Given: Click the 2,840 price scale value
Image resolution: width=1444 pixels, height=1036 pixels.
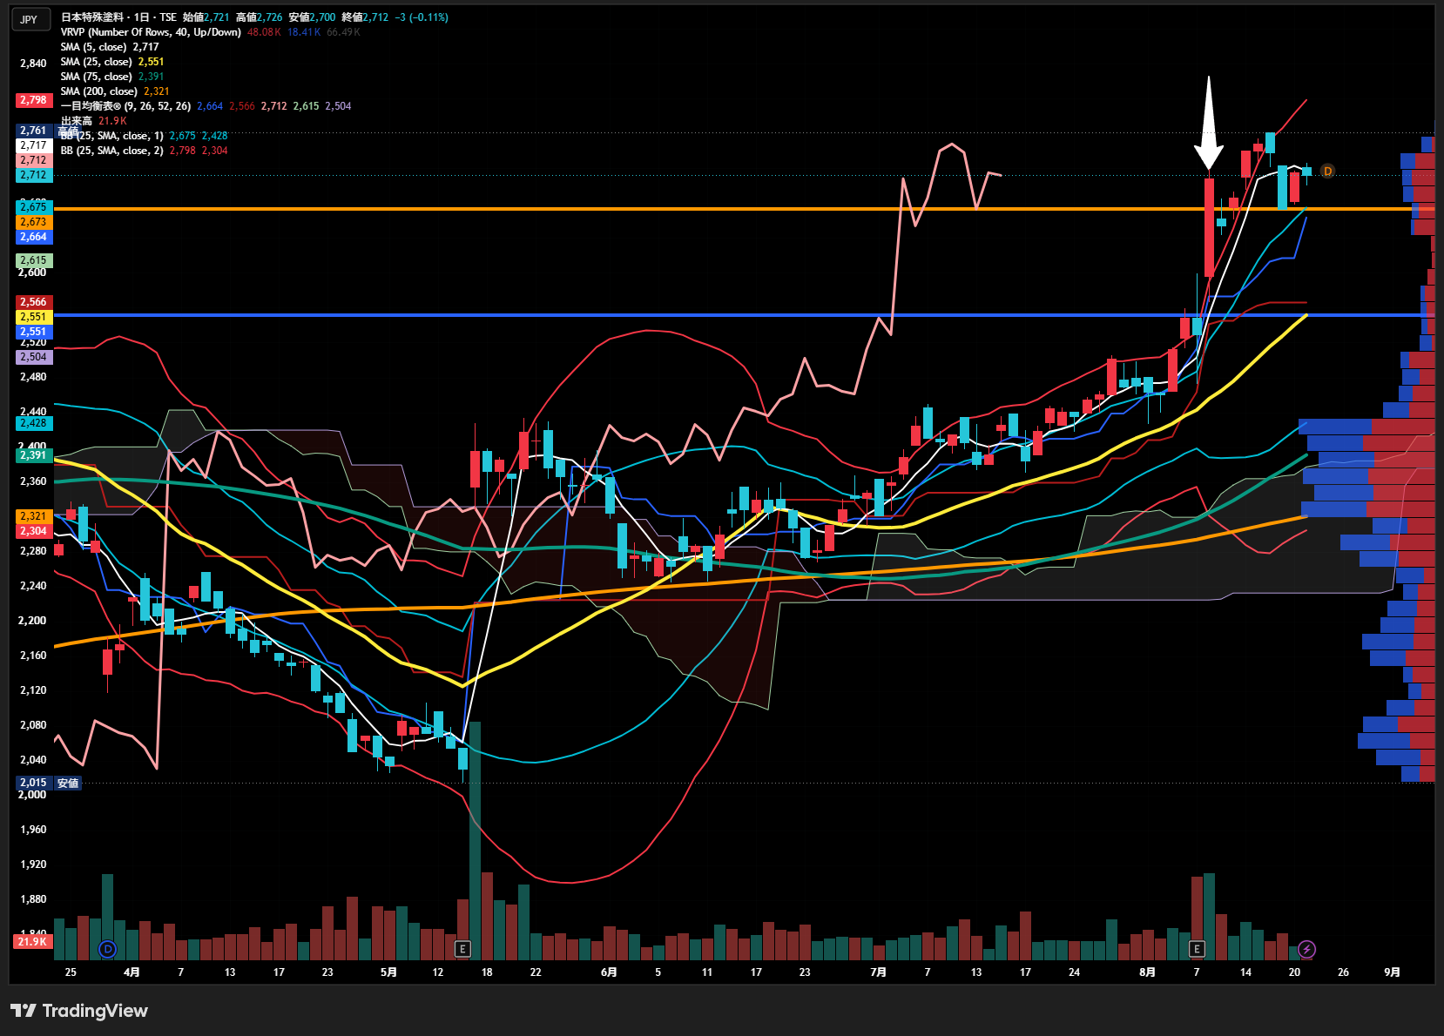Looking at the screenshot, I should tap(33, 64).
